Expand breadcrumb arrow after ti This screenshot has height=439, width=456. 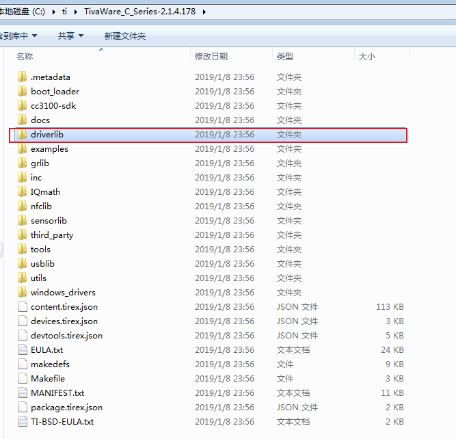tap(76, 12)
